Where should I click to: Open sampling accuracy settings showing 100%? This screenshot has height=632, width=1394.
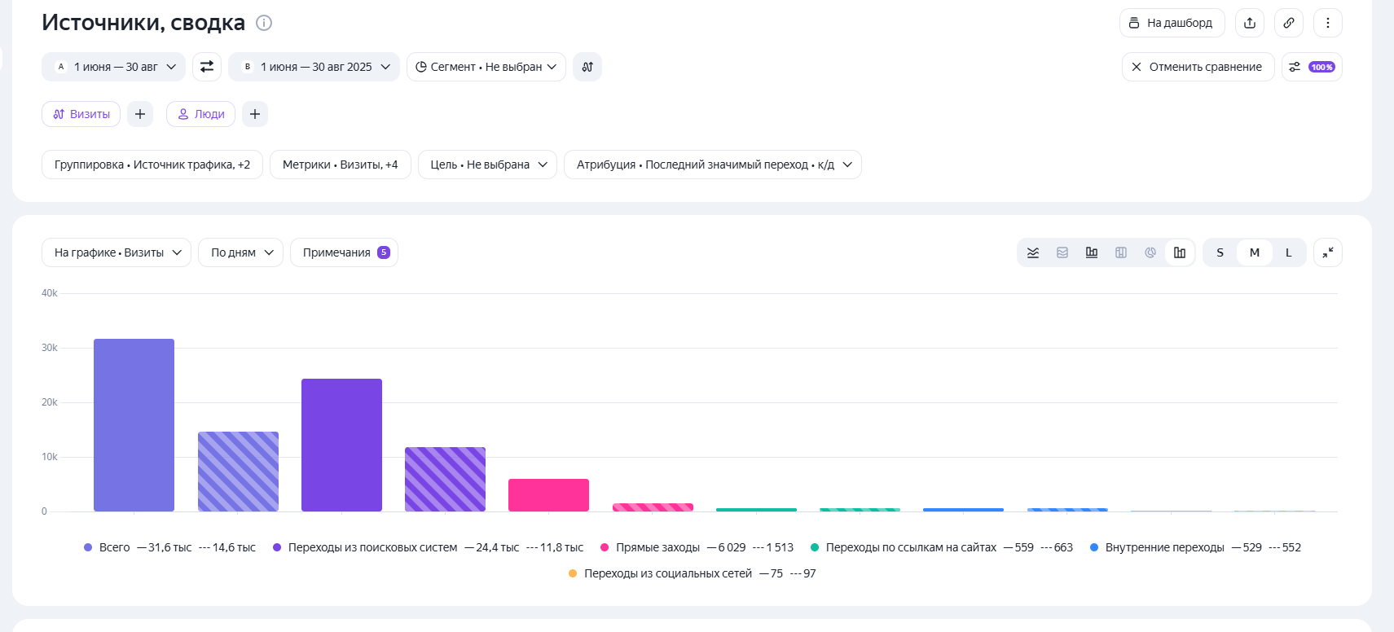pyautogui.click(x=1312, y=67)
